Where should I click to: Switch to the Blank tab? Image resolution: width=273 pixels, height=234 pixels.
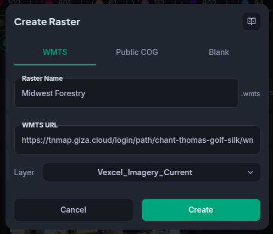pyautogui.click(x=219, y=52)
